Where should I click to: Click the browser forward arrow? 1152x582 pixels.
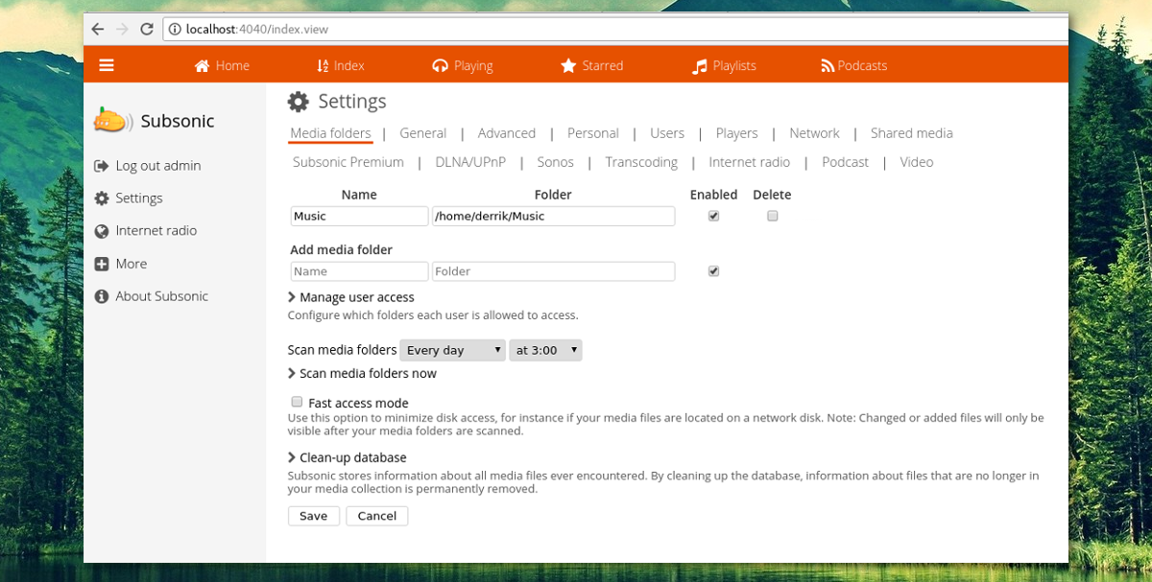(x=122, y=29)
